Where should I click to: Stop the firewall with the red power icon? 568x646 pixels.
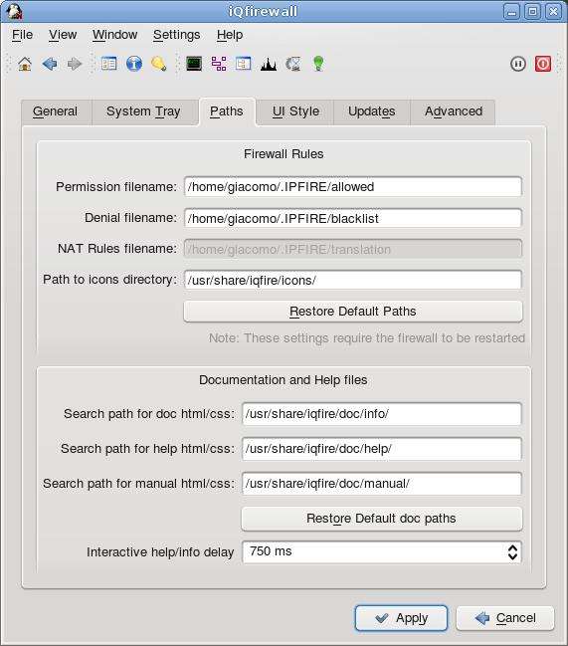pyautogui.click(x=543, y=64)
